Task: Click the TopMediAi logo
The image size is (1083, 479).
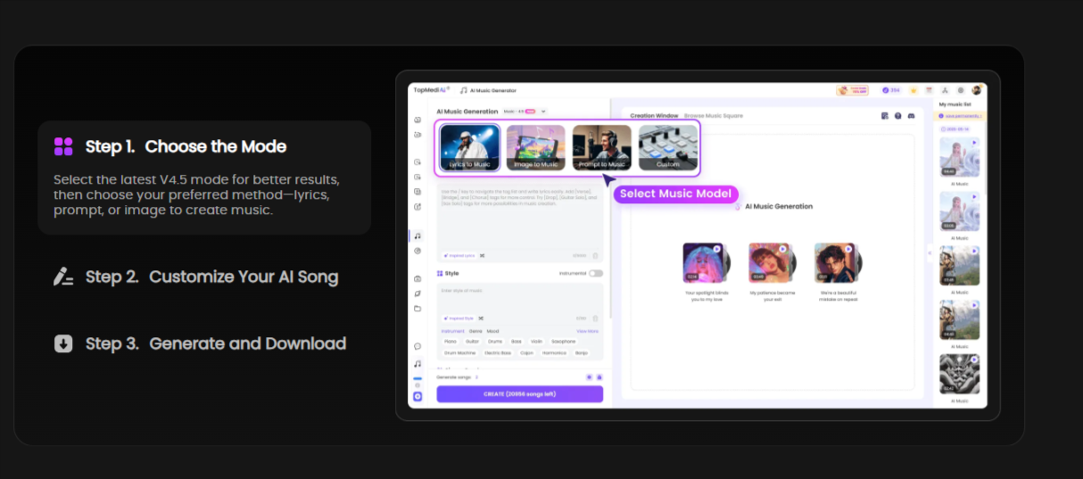Action: point(431,90)
